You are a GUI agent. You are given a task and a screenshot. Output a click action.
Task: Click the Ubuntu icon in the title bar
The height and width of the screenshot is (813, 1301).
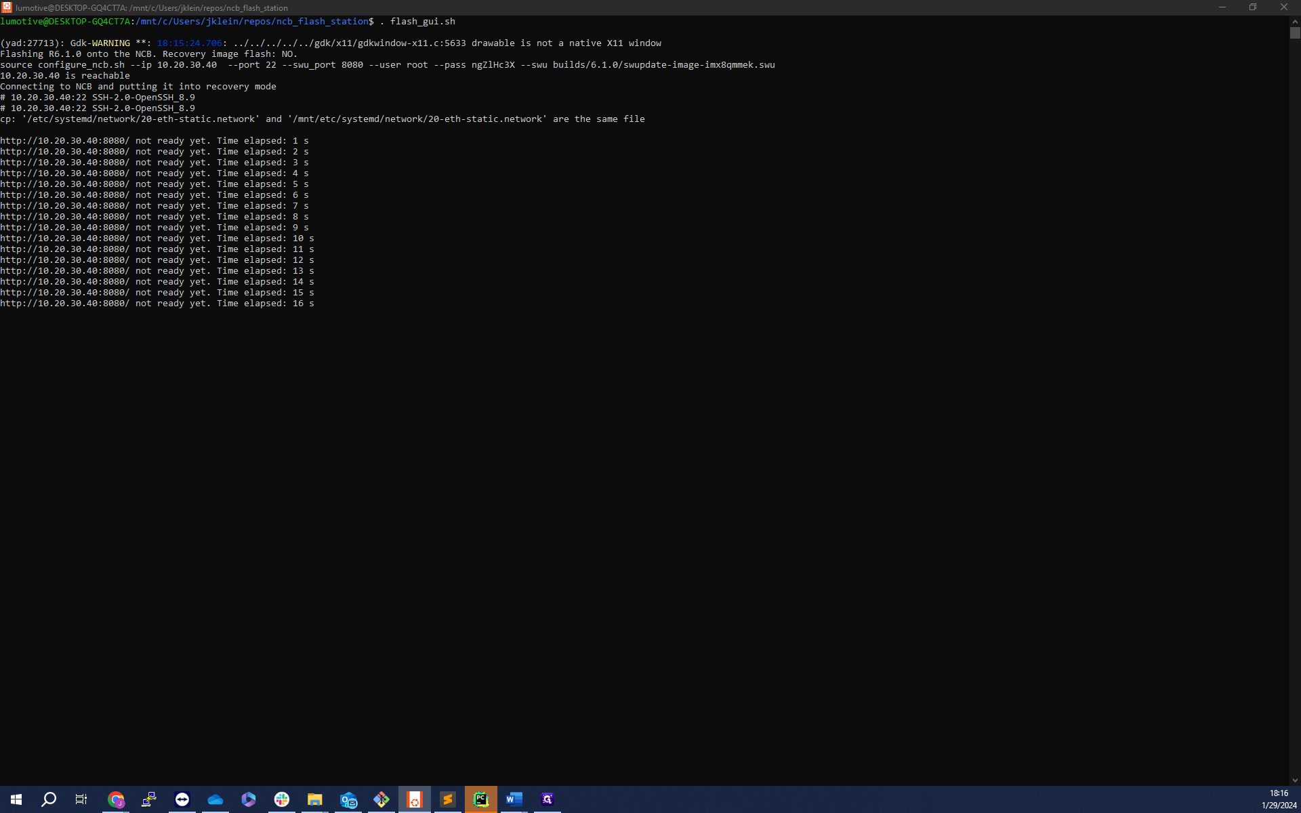click(7, 7)
